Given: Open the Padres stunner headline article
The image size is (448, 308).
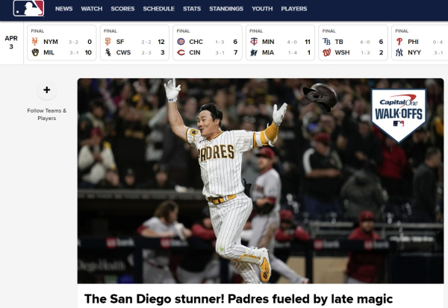Looking at the screenshot, I should (239, 299).
